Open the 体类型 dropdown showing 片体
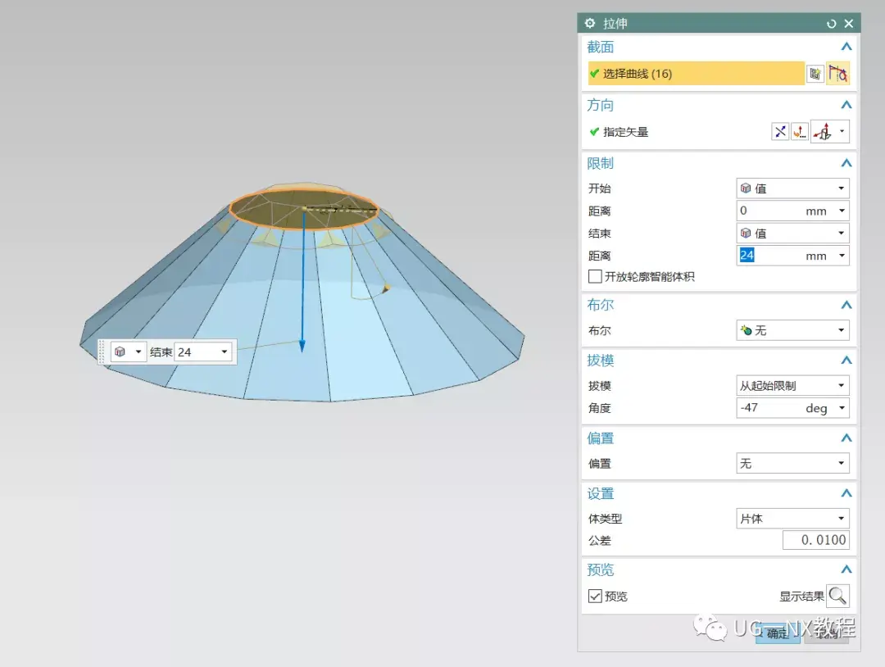 792,519
